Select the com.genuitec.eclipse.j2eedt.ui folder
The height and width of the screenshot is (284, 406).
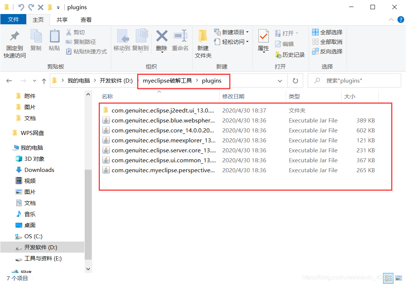point(163,111)
